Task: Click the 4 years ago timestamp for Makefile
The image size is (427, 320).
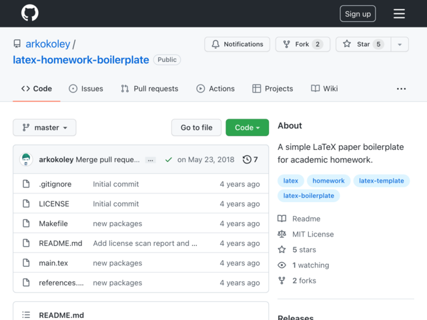Action: tap(240, 224)
